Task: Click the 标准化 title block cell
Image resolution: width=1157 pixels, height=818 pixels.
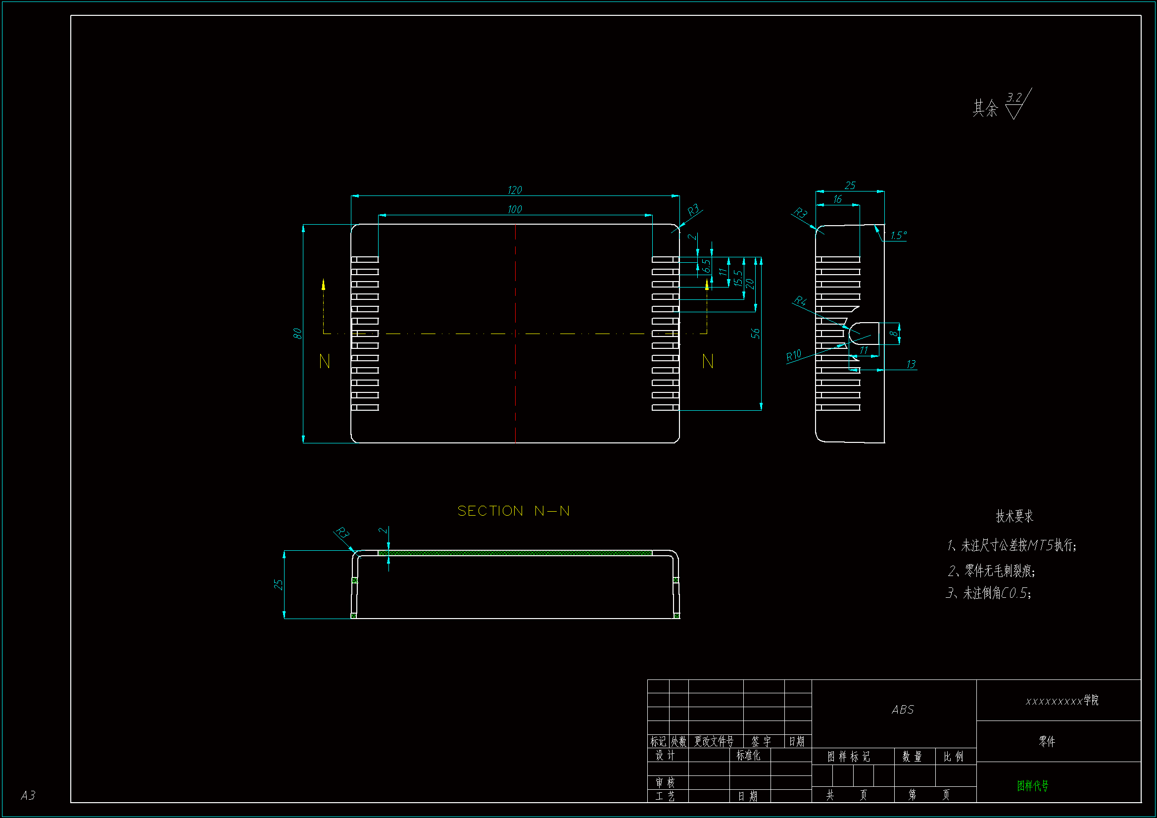Action: pyautogui.click(x=748, y=755)
